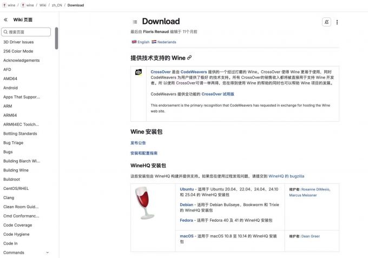Click the Floris Renaud author name
Viewport: 368px width, 258px height.
[x=156, y=32]
